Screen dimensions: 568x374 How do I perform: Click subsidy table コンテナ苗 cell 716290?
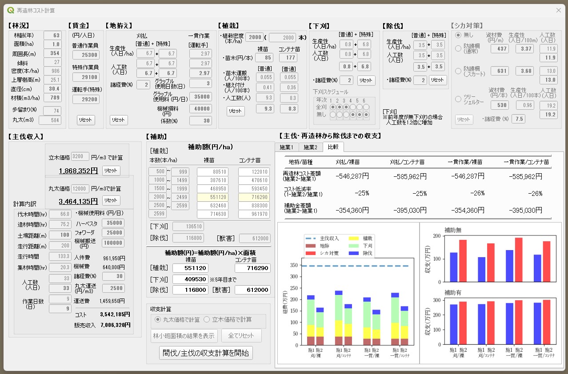[254, 197]
